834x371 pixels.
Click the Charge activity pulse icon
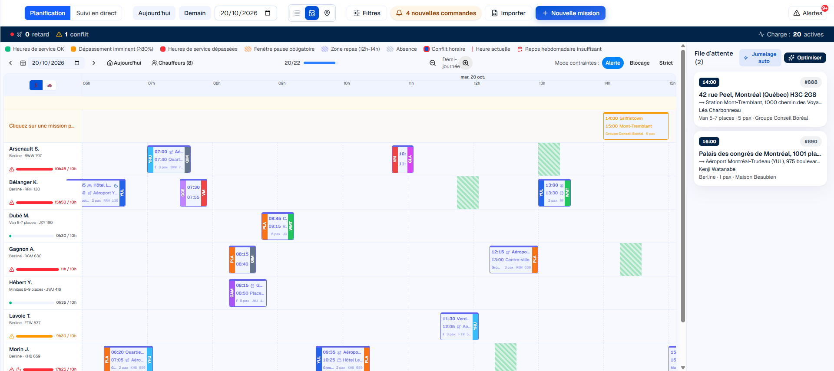coord(761,34)
